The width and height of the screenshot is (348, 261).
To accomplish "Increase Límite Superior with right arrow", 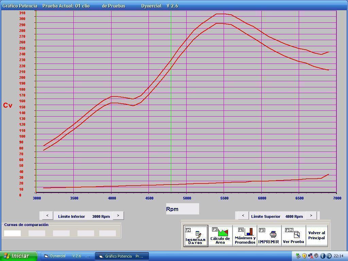I will tap(311, 215).
